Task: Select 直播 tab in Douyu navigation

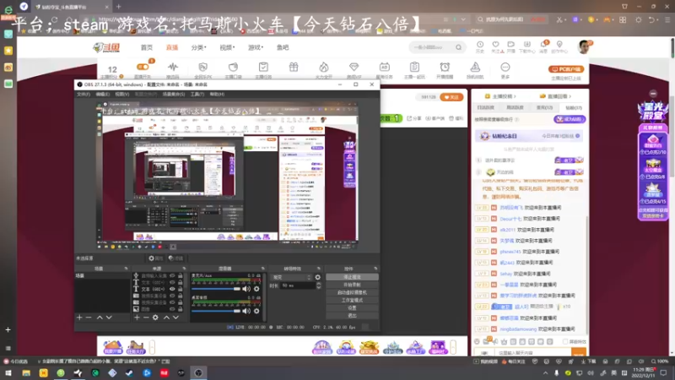Action: pyautogui.click(x=172, y=47)
